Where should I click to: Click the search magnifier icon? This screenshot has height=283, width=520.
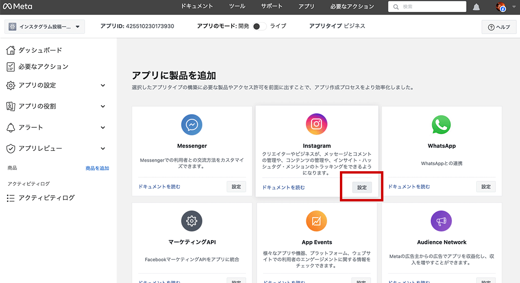tap(396, 7)
